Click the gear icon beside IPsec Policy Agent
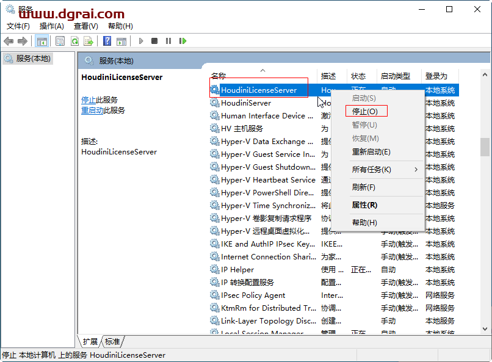Image resolution: width=492 pixels, height=362 pixels. pos(215,295)
